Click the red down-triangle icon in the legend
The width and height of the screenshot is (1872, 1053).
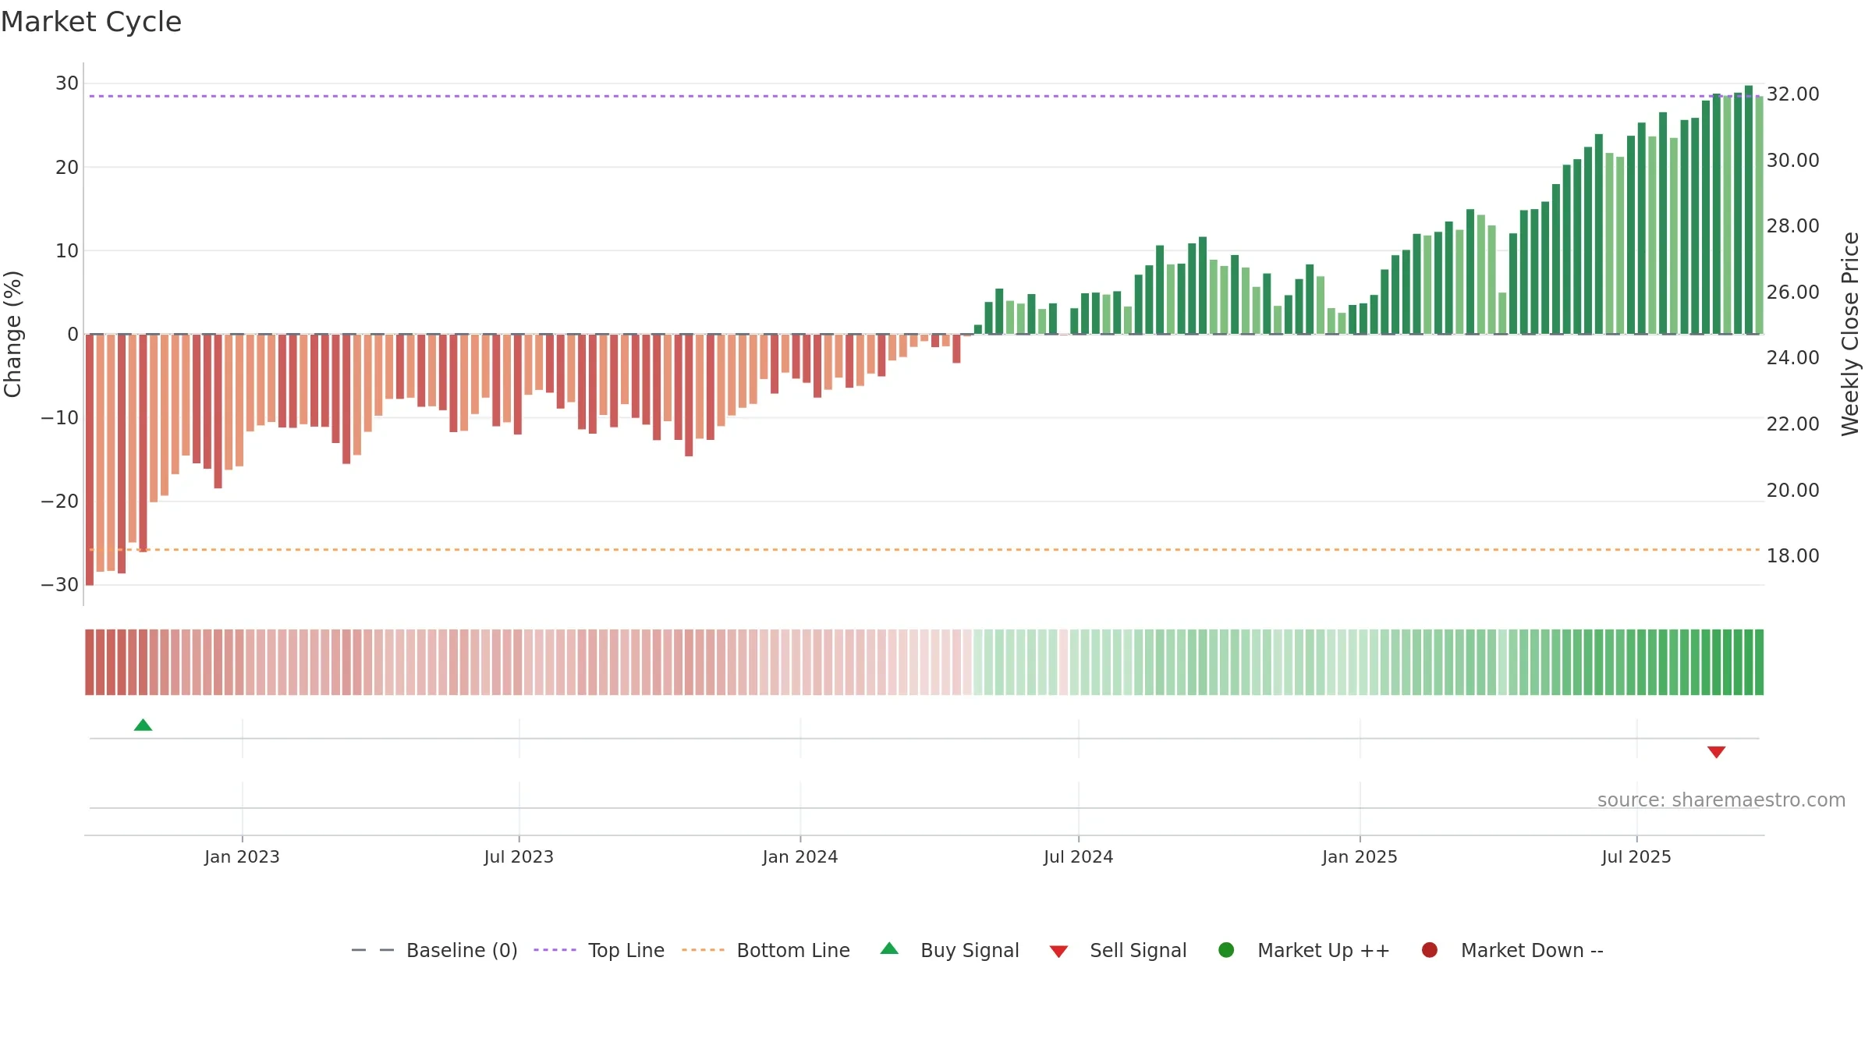click(1058, 952)
